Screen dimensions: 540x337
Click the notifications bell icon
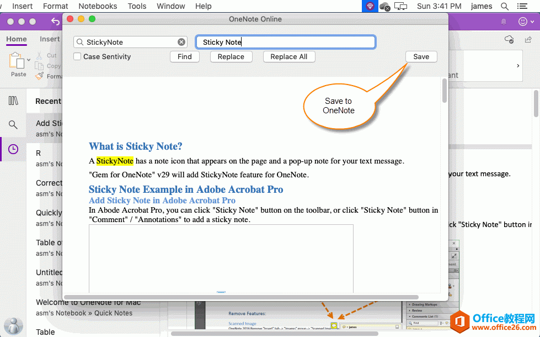503,22
